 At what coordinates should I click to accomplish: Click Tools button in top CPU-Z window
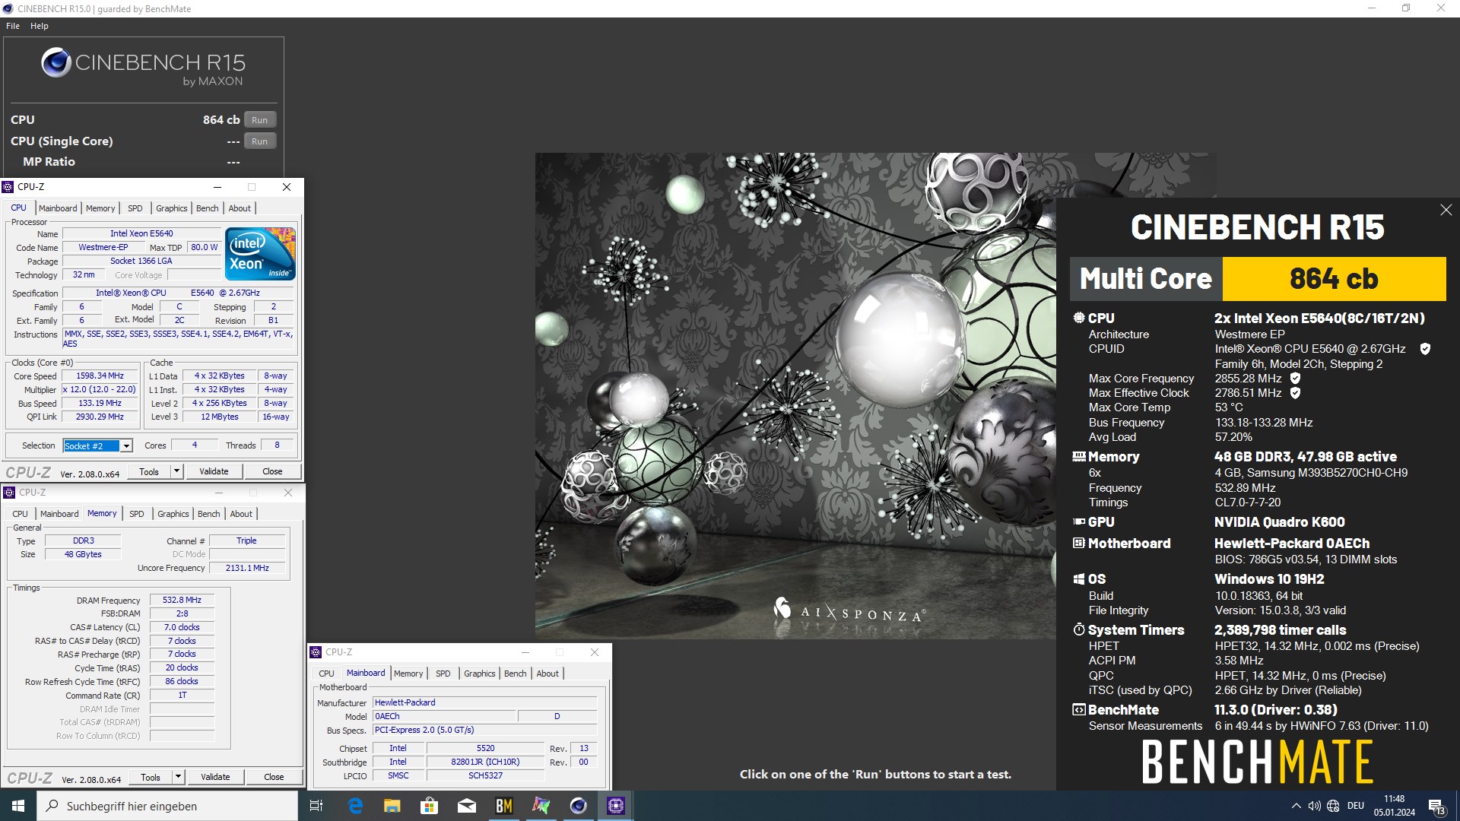(149, 472)
